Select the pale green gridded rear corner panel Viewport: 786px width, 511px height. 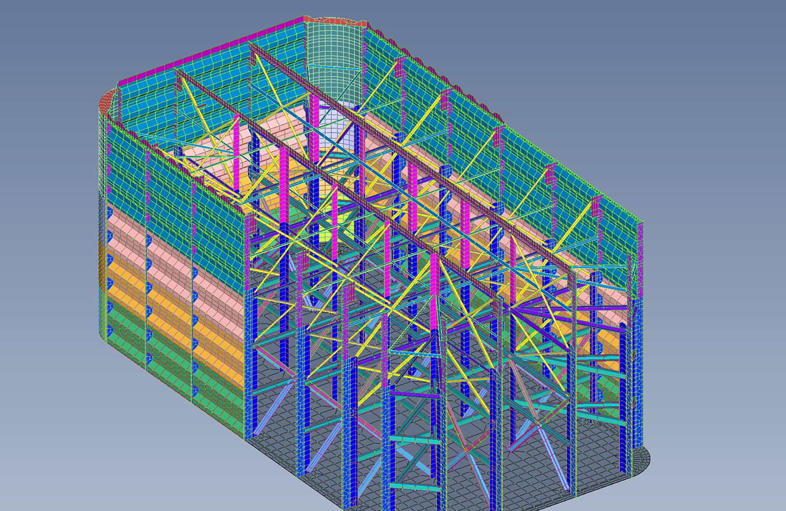click(333, 44)
